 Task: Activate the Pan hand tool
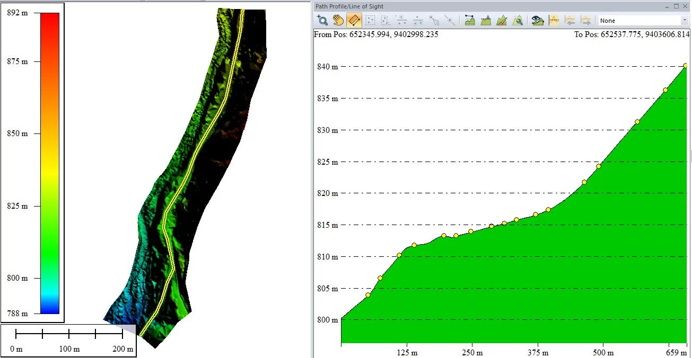338,21
